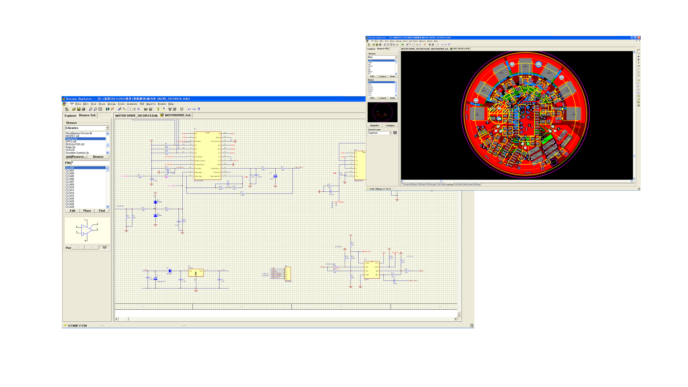Viewport: 688px width, 387px height.
Task: Switch to Explorer tab in schematic window
Action: click(71, 116)
